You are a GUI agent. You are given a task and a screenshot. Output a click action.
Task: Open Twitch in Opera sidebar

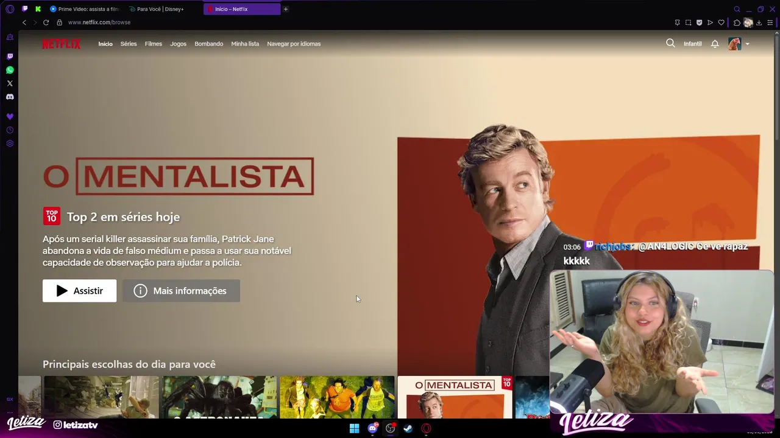pos(10,56)
